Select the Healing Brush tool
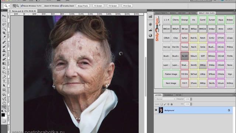Viewport: 236px width, 133px height. (4, 42)
